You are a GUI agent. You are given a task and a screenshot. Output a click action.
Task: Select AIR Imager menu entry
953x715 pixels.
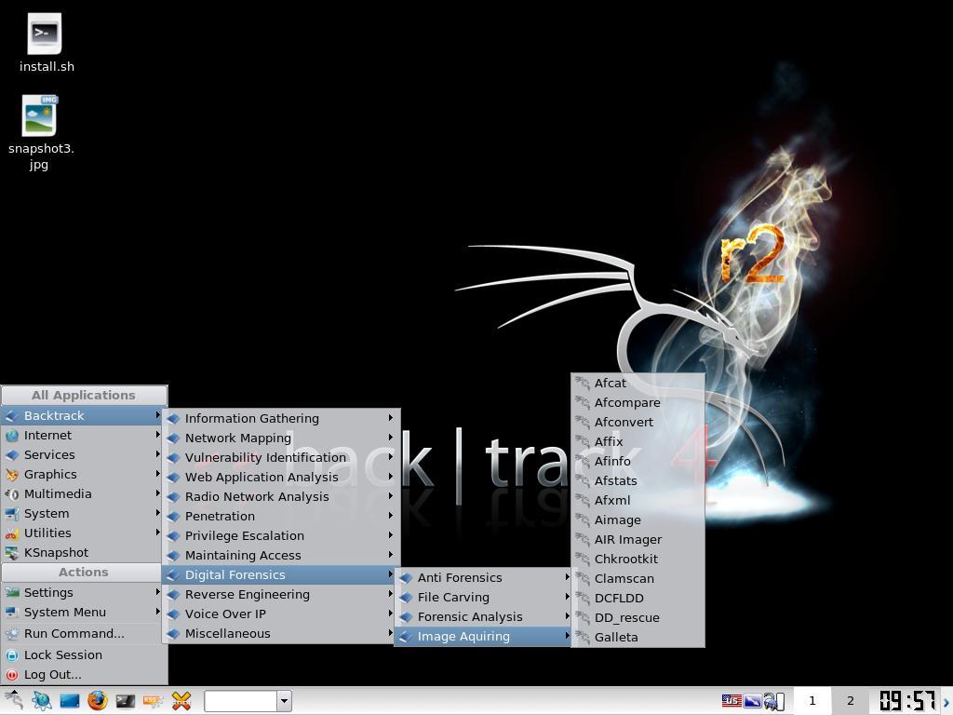[x=627, y=539]
